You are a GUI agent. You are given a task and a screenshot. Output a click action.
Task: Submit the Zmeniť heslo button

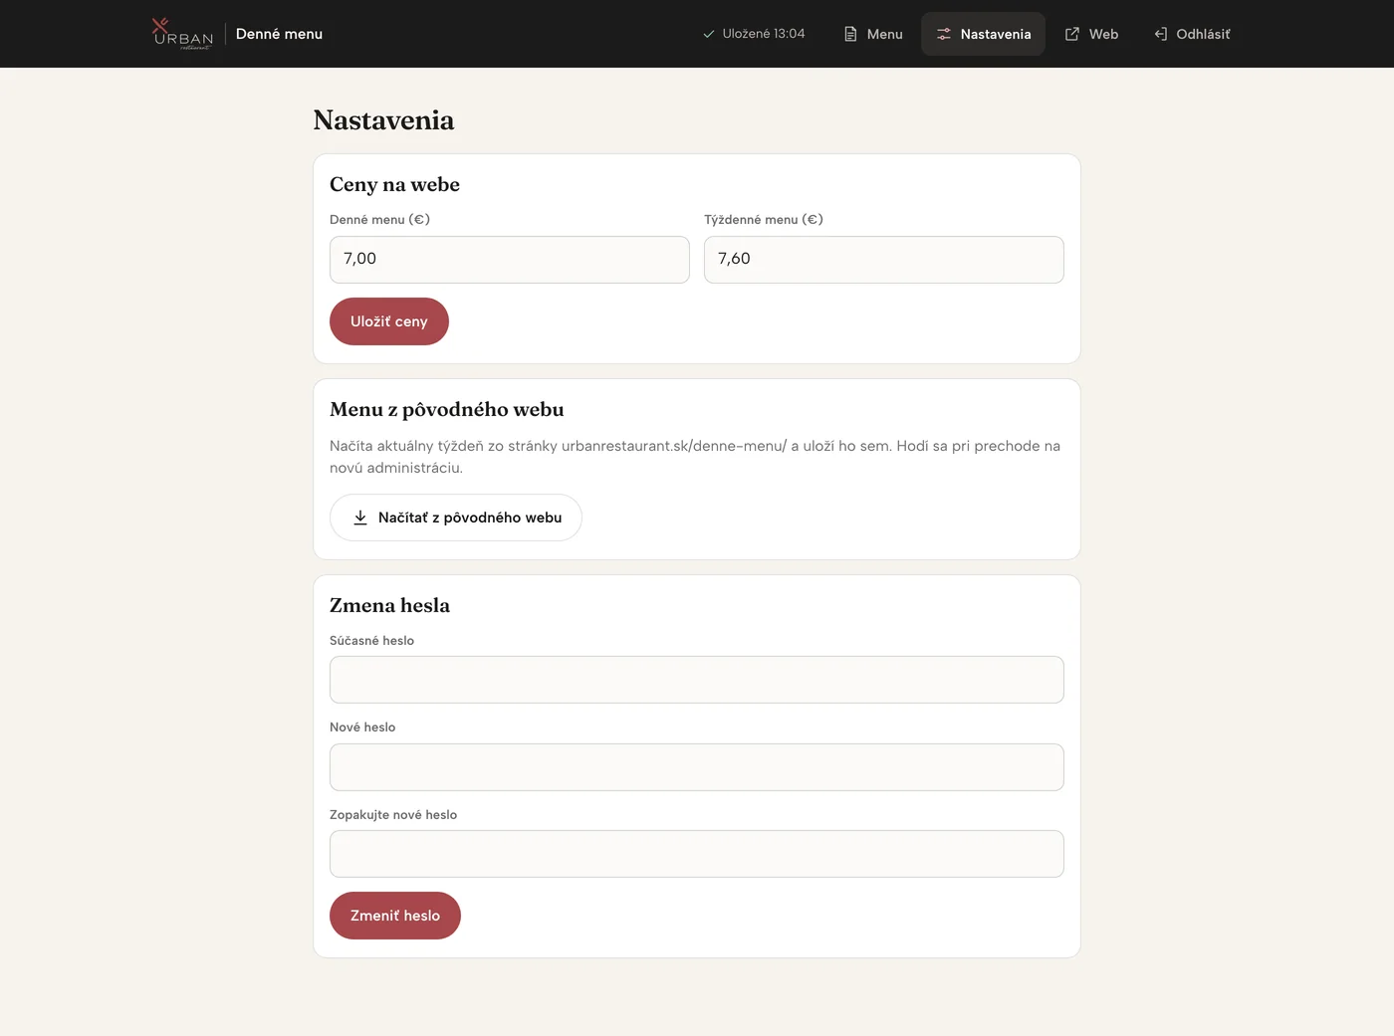tap(395, 916)
